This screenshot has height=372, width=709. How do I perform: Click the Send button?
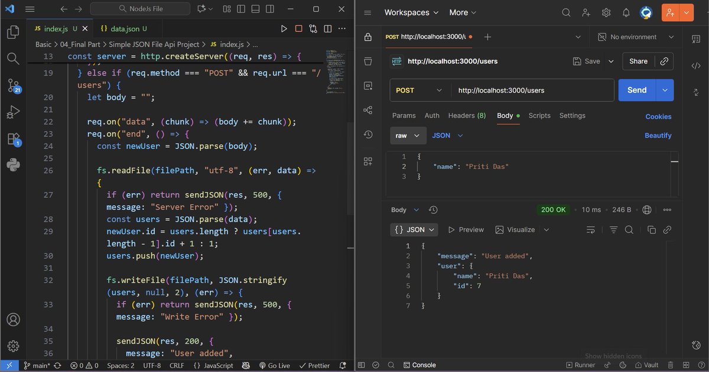coord(636,90)
